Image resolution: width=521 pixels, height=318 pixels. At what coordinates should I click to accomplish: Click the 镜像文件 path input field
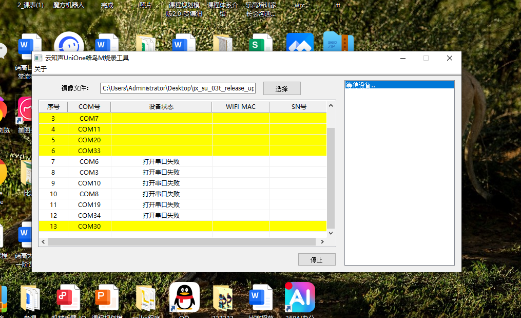tap(178, 88)
